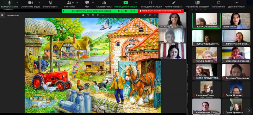Click the Ангелина Черепанова name label
253x115 pixels.
click(x=238, y=78)
